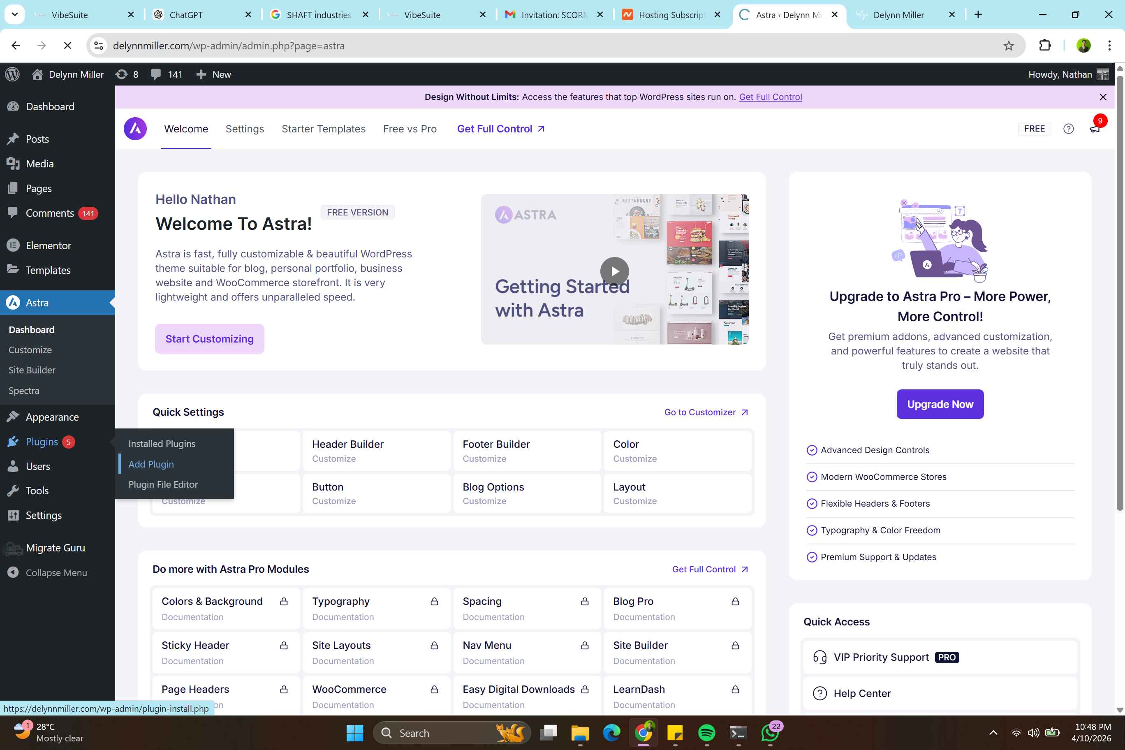Open the Windows Start menu
1125x750 pixels.
tap(354, 733)
